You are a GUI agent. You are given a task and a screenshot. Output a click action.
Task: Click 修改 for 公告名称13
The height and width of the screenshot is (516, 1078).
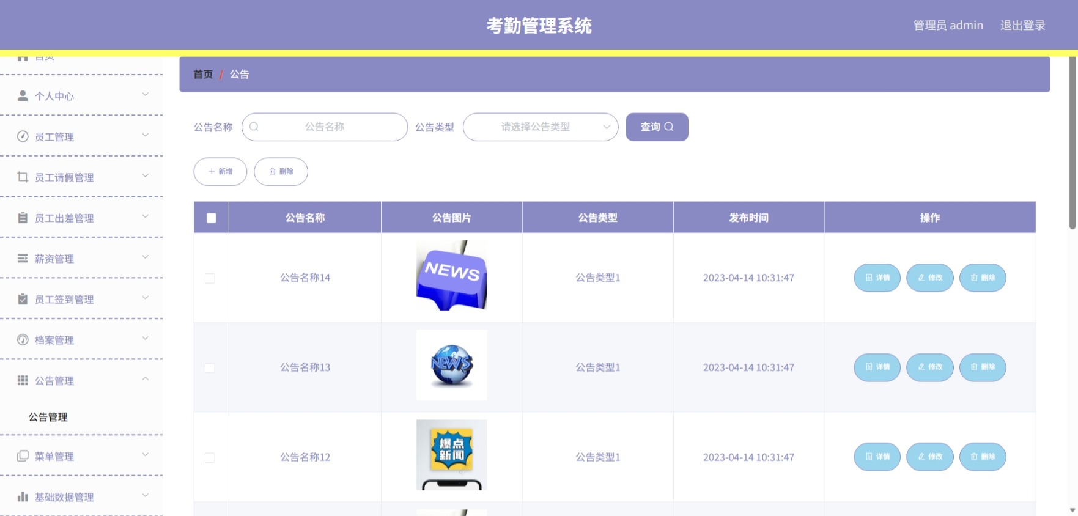[x=929, y=367]
